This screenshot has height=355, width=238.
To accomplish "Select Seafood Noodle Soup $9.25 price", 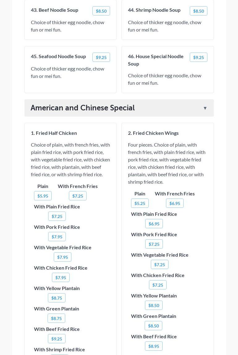I will [101, 58].
